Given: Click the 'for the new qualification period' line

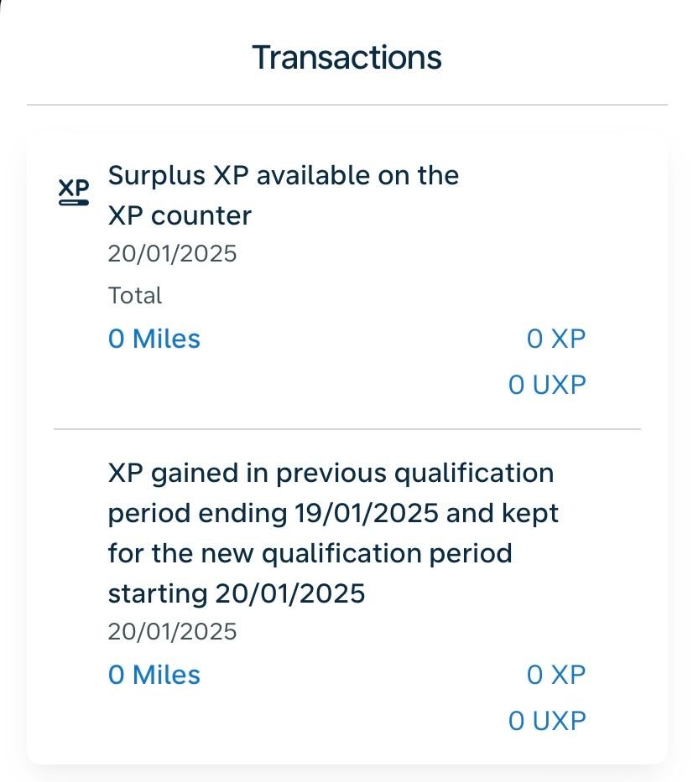Looking at the screenshot, I should click(x=310, y=553).
